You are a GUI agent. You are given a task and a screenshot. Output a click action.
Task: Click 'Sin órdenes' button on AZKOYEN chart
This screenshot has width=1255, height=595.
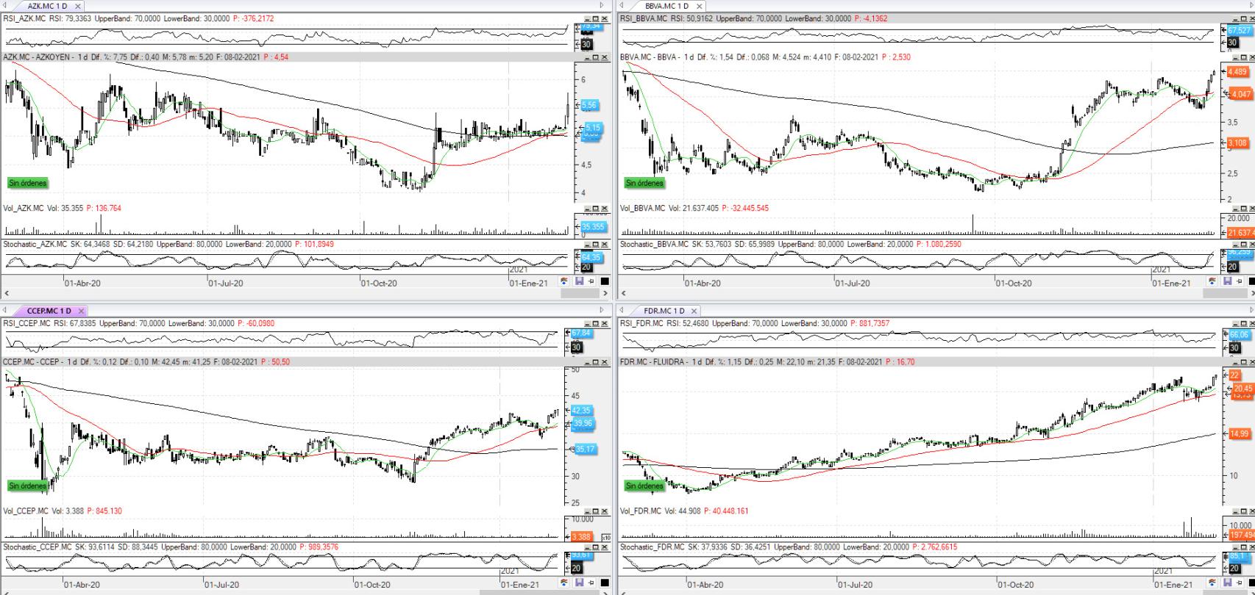click(27, 183)
